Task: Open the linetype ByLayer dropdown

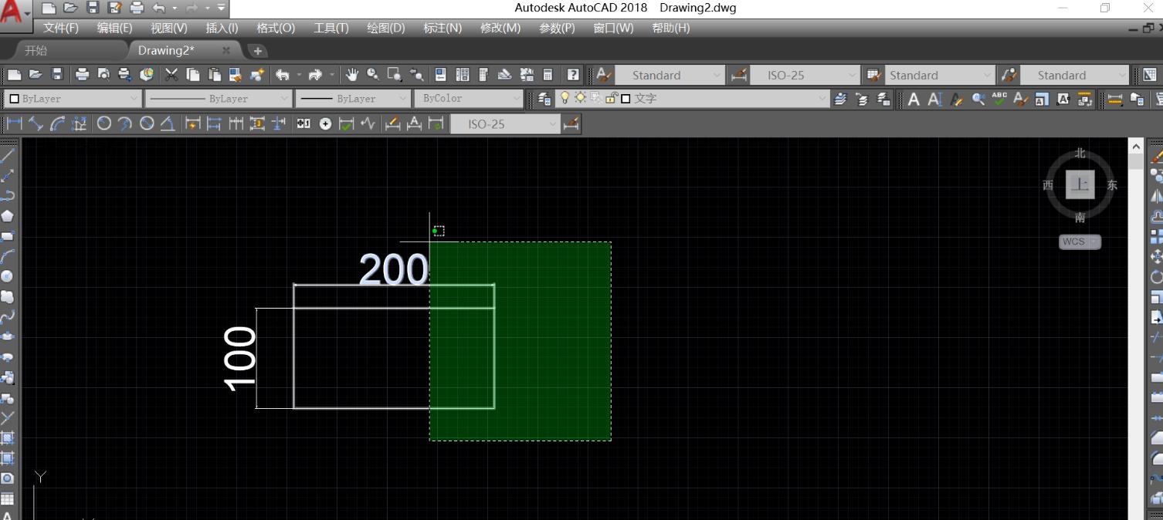Action: pos(219,99)
